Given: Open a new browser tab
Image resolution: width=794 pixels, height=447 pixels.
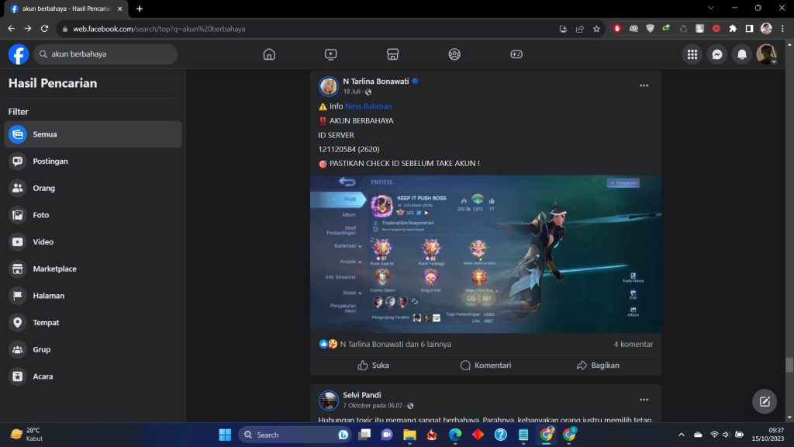Looking at the screenshot, I should 140,9.
